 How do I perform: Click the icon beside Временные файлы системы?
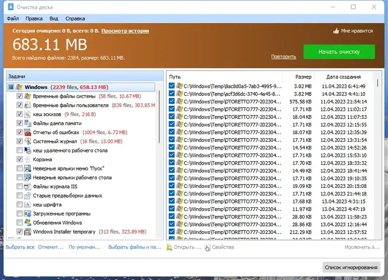click(x=28, y=96)
